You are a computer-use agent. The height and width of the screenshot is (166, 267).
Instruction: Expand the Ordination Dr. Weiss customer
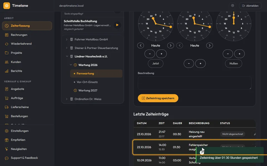(x=66, y=99)
